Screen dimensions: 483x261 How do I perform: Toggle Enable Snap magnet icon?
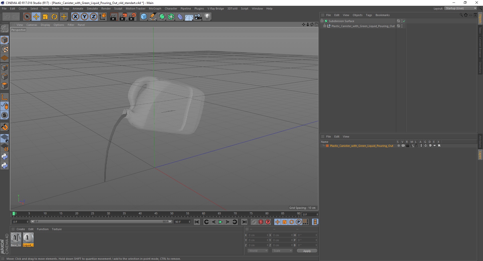5,127
